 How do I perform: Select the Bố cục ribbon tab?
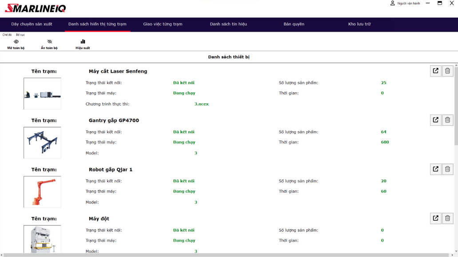[20, 35]
